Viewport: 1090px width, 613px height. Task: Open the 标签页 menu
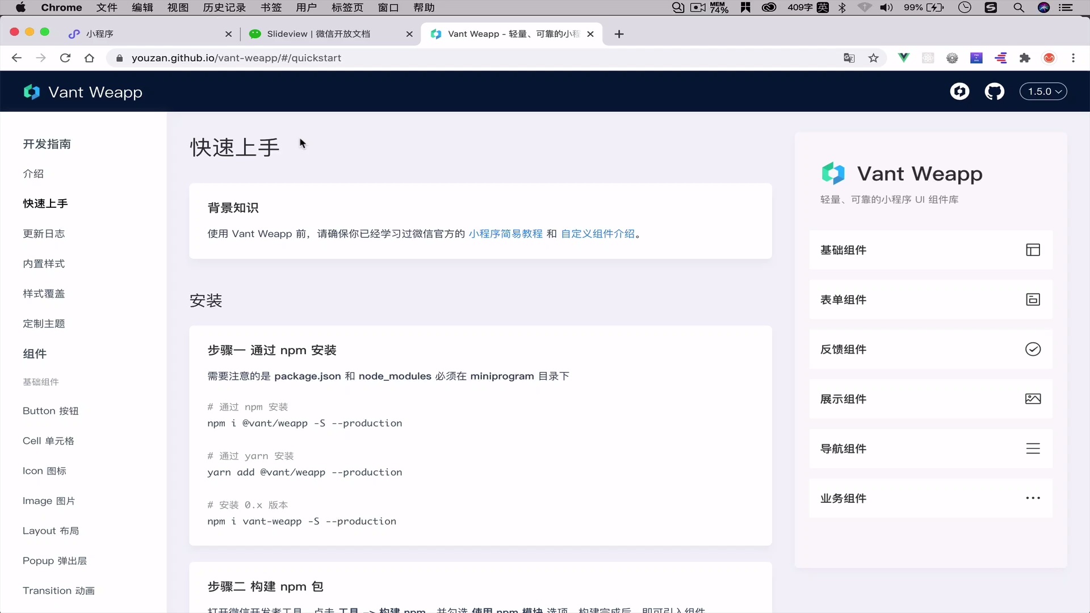click(x=347, y=7)
